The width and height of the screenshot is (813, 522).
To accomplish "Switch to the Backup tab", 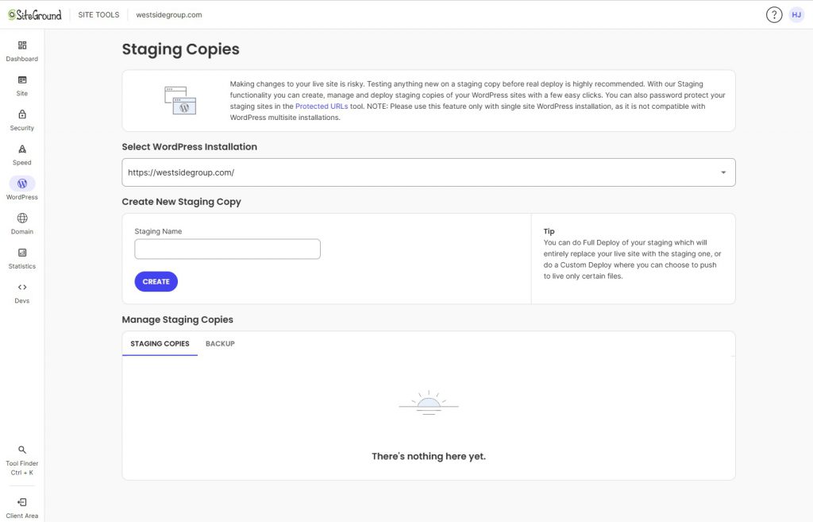I will point(220,343).
